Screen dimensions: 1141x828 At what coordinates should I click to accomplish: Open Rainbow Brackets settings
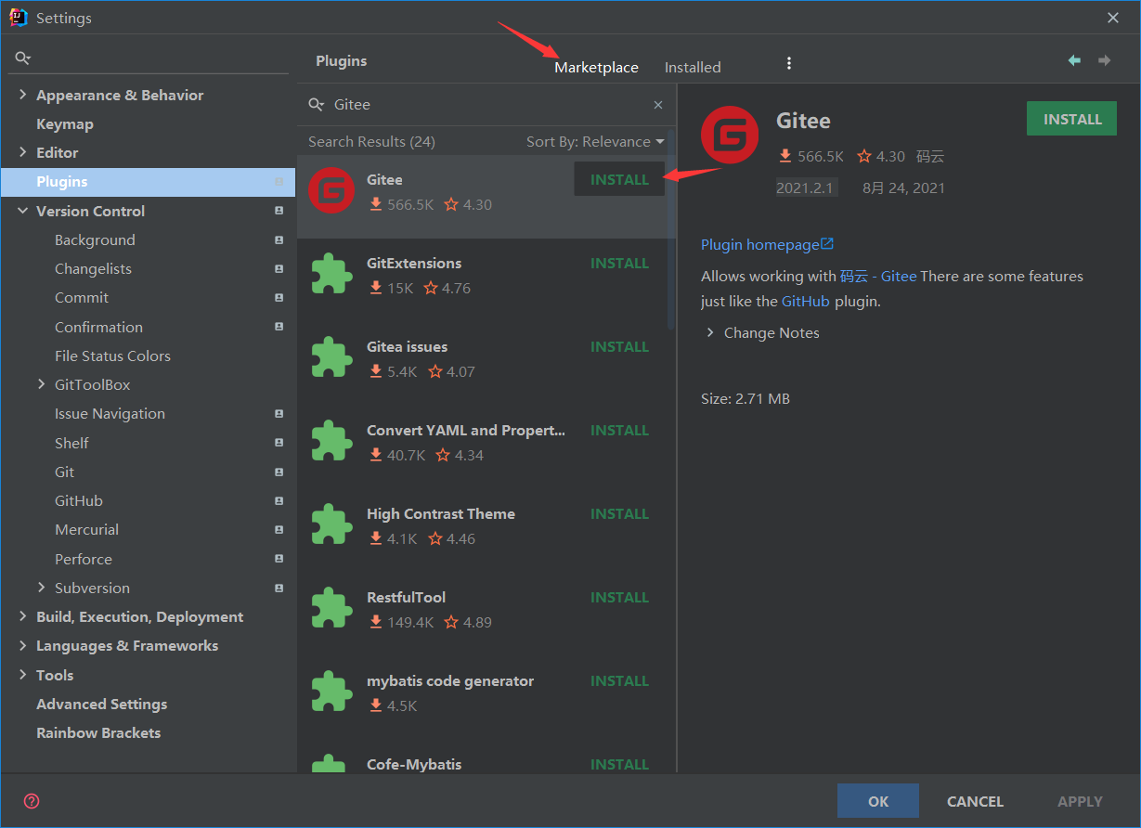pyautogui.click(x=98, y=732)
